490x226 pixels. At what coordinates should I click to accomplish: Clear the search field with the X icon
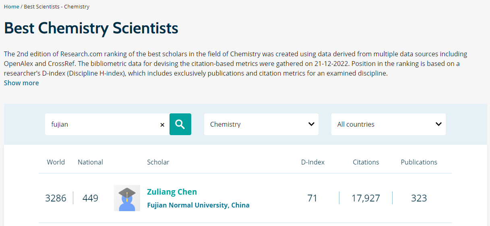point(162,125)
